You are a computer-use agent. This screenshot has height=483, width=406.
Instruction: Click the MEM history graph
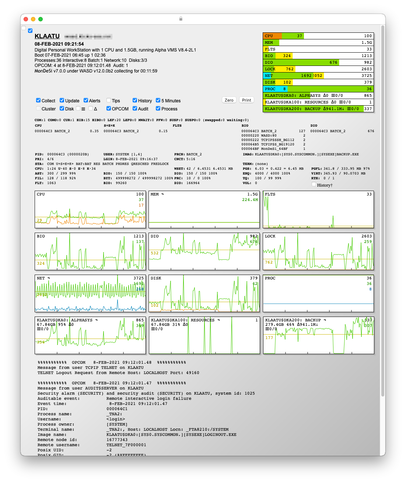204,209
